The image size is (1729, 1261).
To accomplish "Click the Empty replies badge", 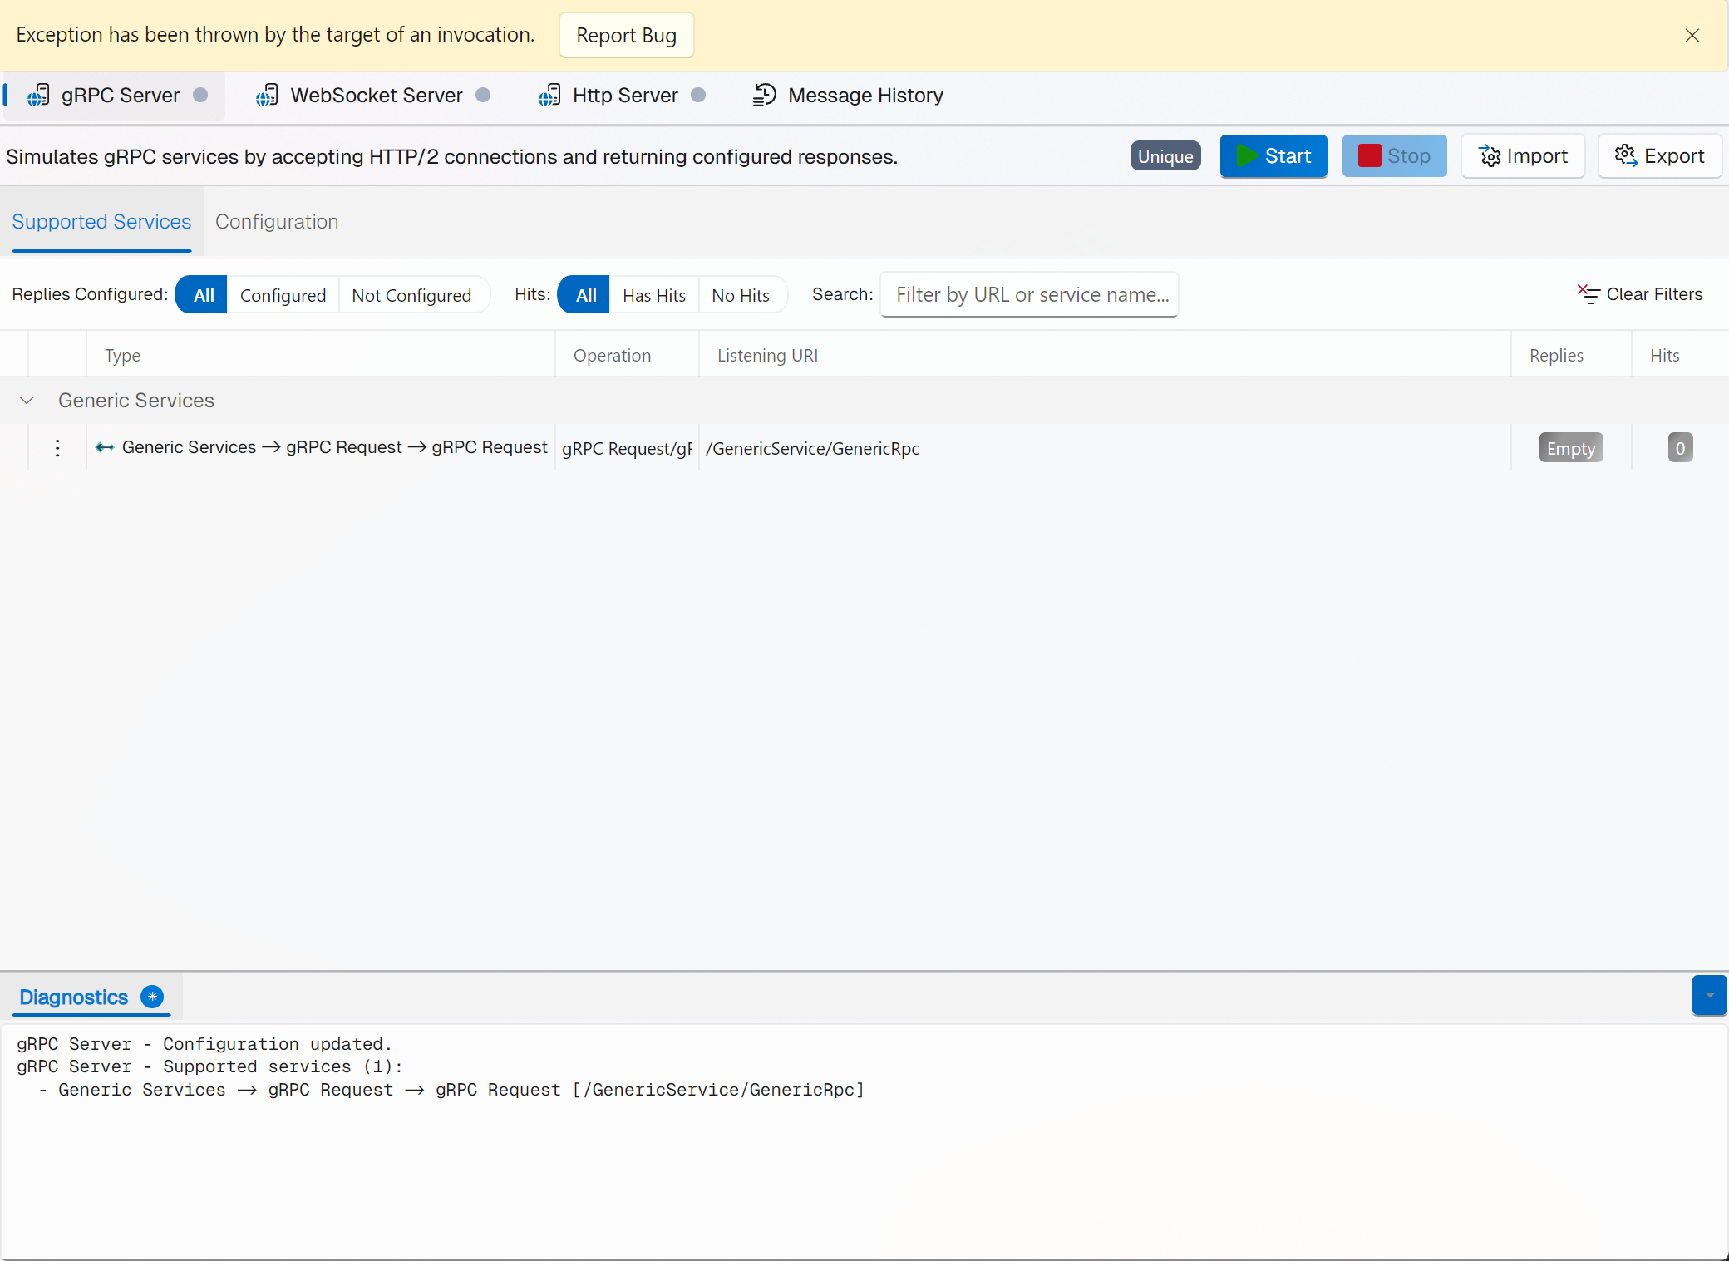I will 1570,448.
